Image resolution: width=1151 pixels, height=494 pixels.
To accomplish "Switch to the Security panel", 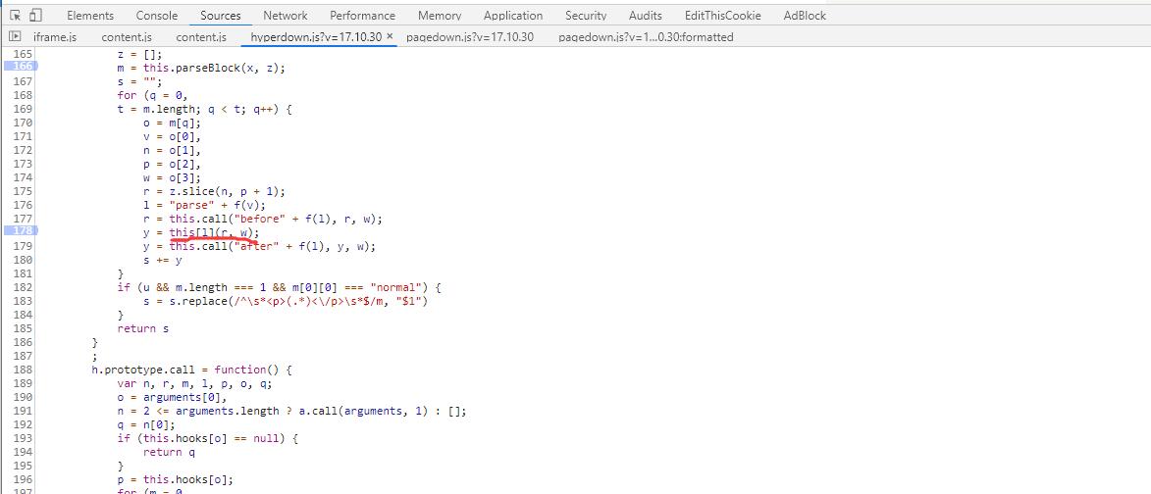I will (x=586, y=16).
